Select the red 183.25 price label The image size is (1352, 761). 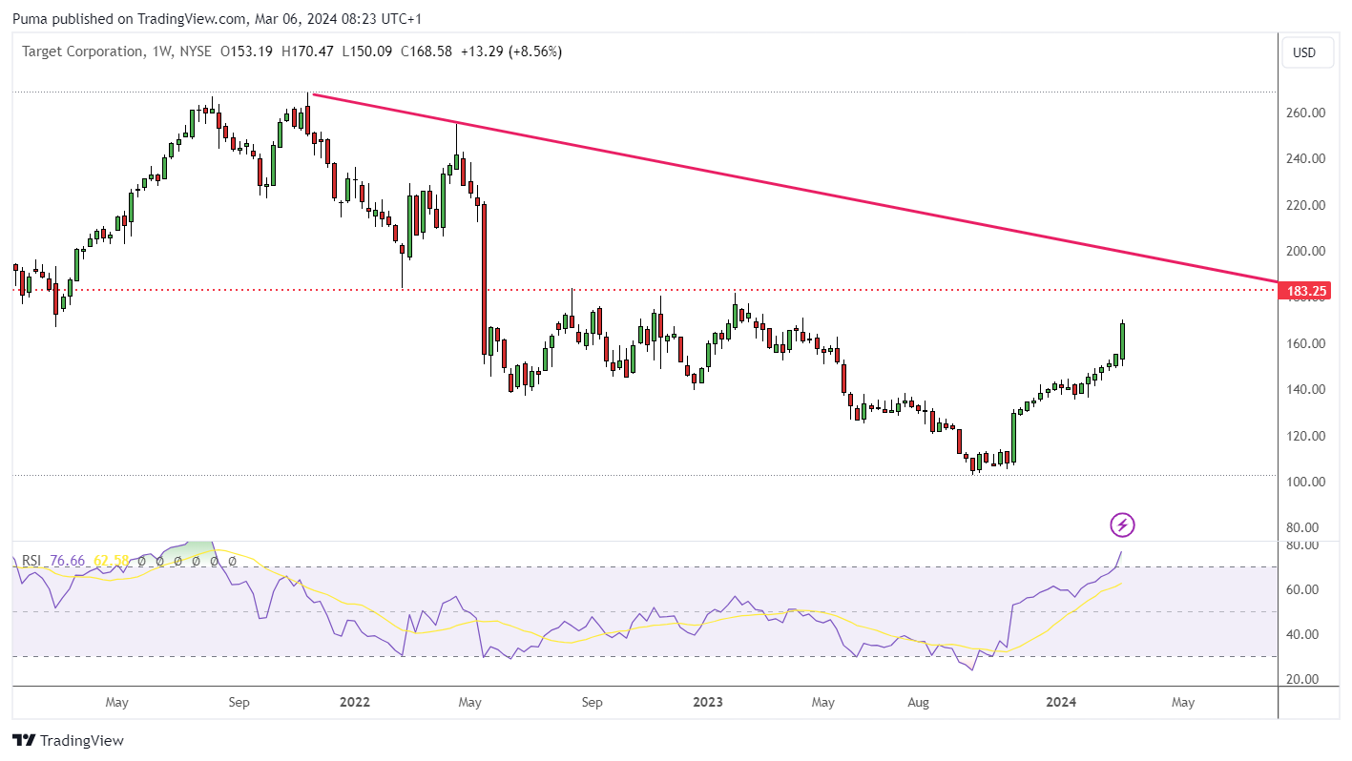(x=1305, y=290)
